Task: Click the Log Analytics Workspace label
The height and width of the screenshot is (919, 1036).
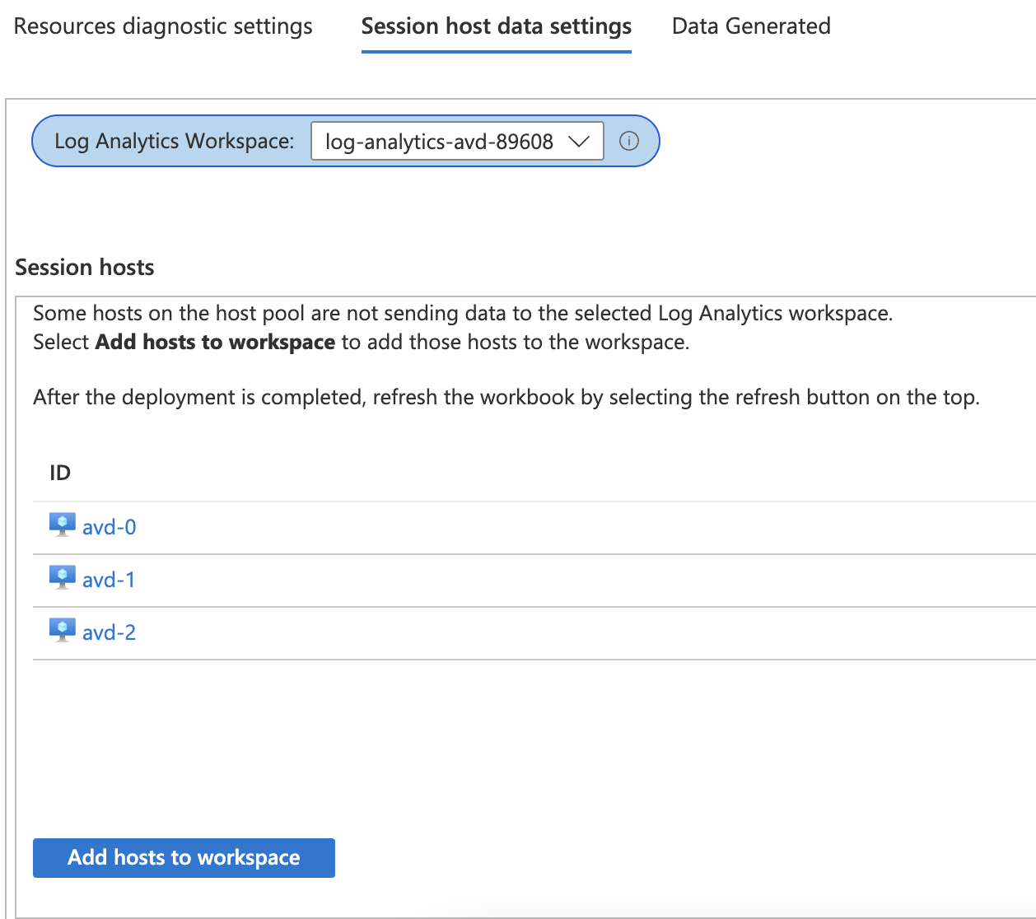Action: [174, 141]
